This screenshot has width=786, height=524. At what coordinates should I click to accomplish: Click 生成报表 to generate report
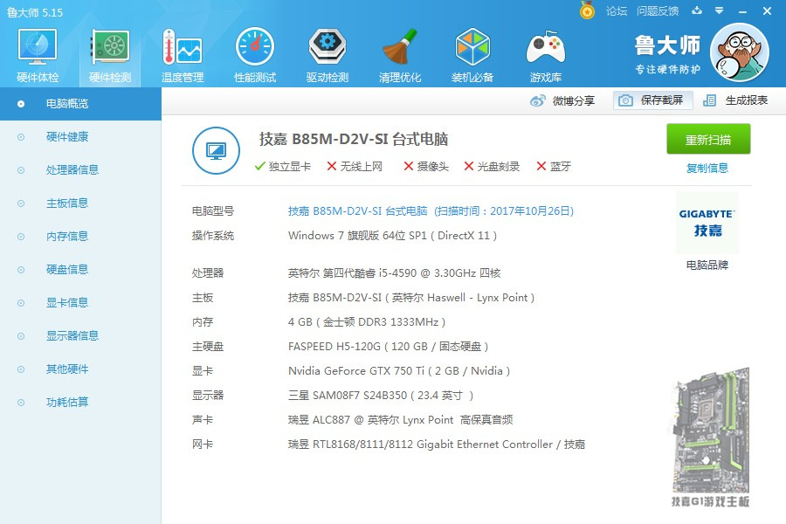[x=736, y=100]
